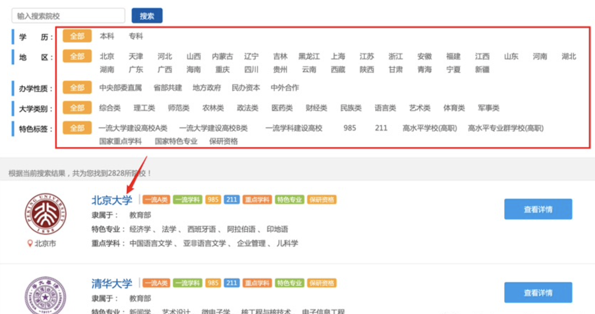Image resolution: width=595 pixels, height=314 pixels.
Task: Filter universities by 山东 region
Action: tap(511, 56)
